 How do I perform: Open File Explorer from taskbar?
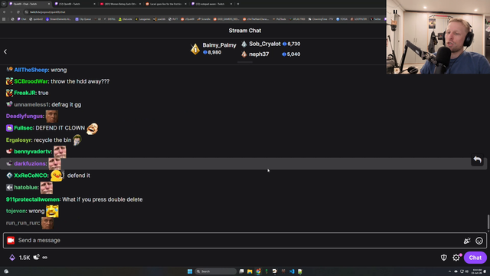click(x=250, y=271)
